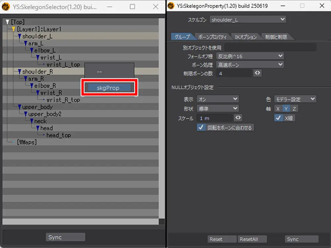Select the Z axis toggle button
Viewport: 331px width, 248px height.
coord(294,109)
